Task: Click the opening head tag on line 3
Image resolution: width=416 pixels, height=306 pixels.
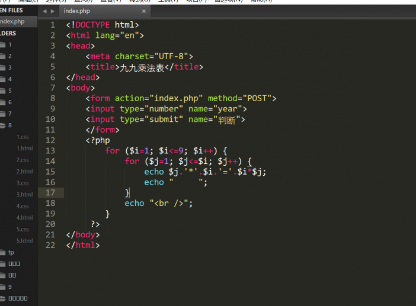Action: [81, 46]
